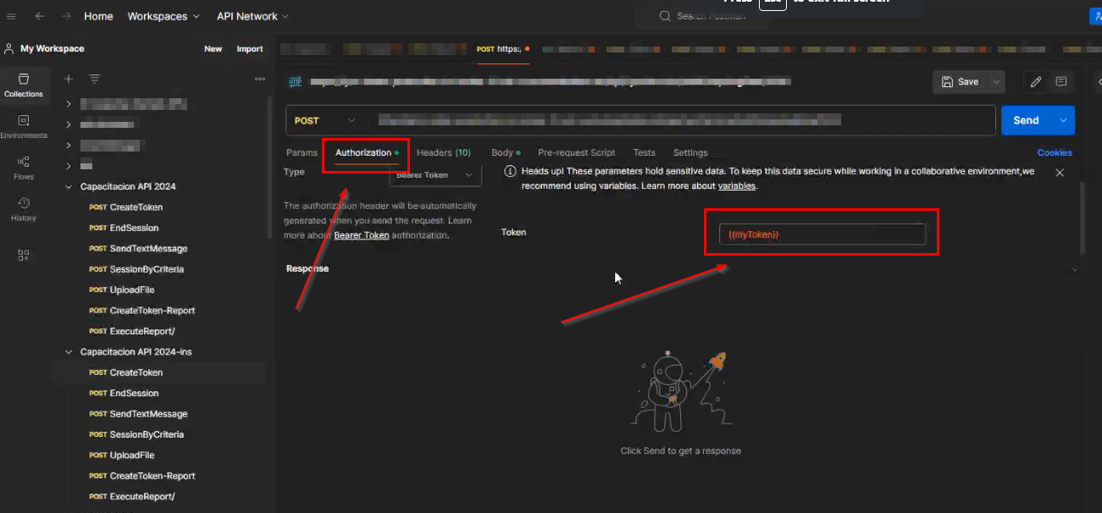Open CreateToken under Capacitacion API 2024-ins
Viewport: 1102px width, 513px height.
pos(136,372)
